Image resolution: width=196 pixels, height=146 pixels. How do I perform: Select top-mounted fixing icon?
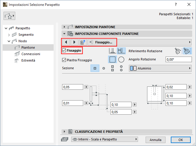(113, 51)
